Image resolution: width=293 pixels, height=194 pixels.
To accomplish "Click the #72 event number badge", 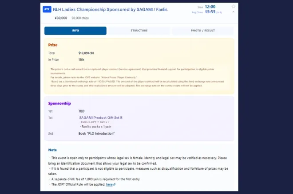I will pyautogui.click(x=47, y=9).
